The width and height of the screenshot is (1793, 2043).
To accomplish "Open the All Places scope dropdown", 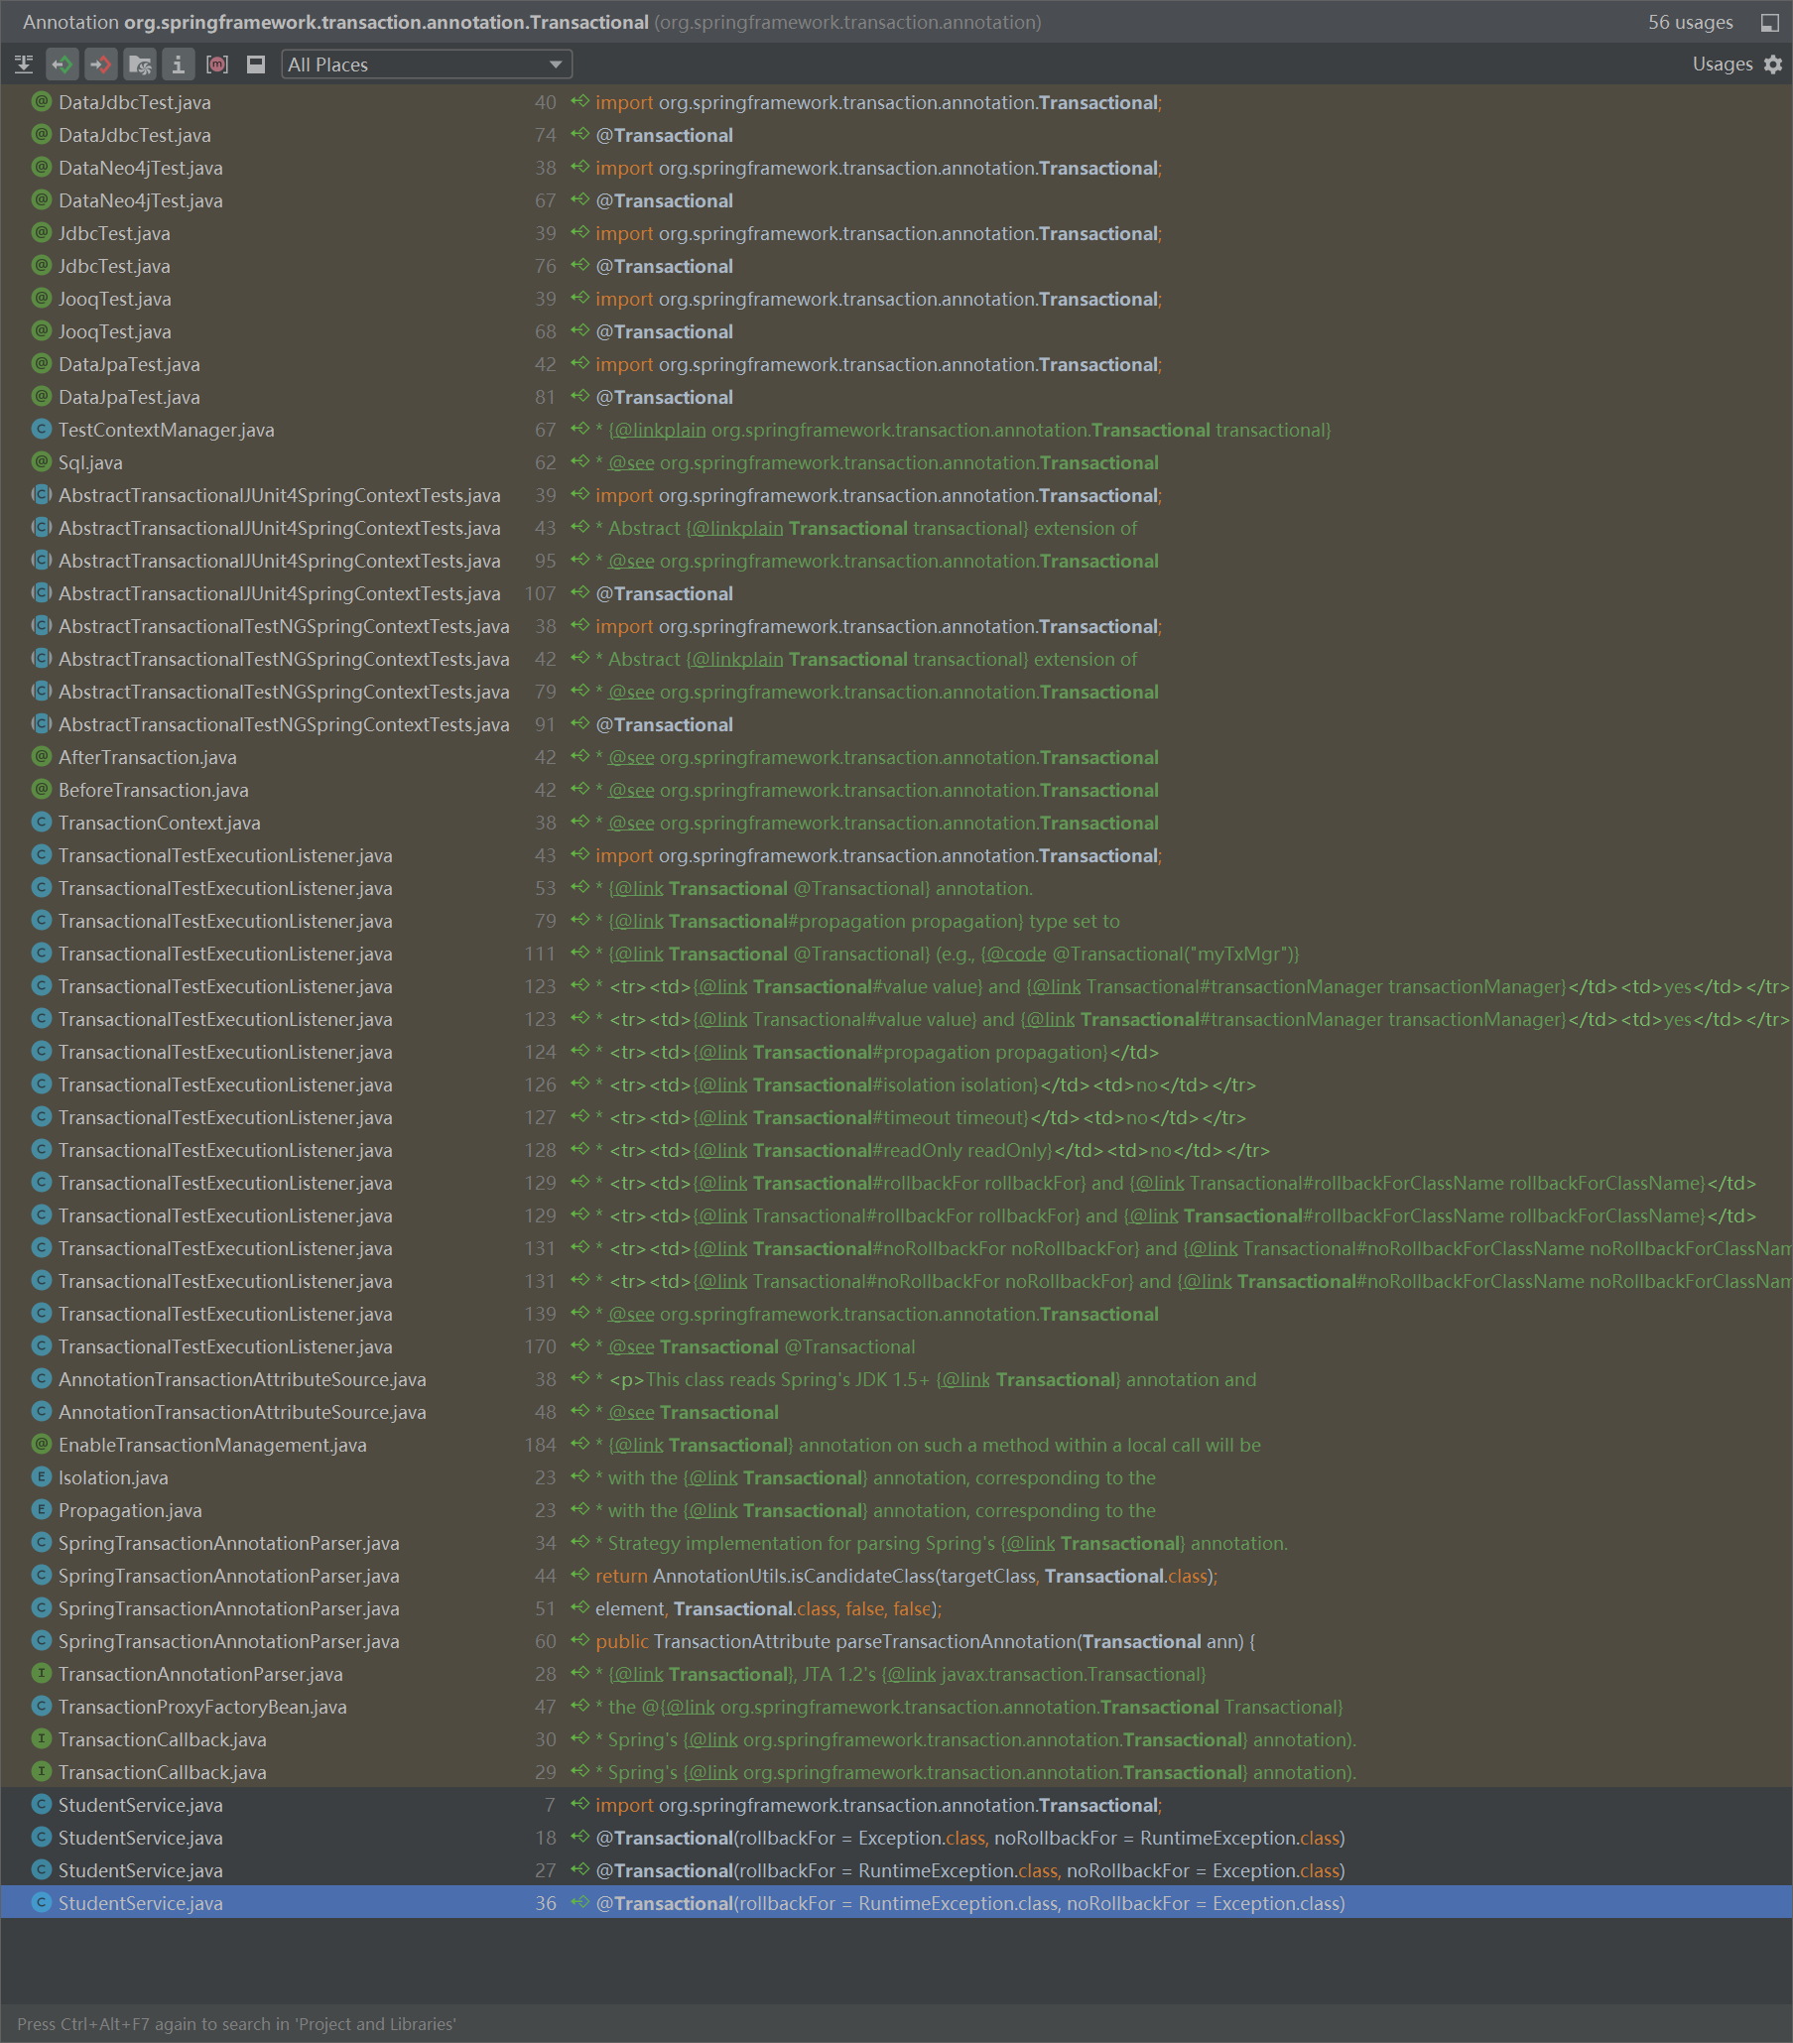I will pos(427,64).
